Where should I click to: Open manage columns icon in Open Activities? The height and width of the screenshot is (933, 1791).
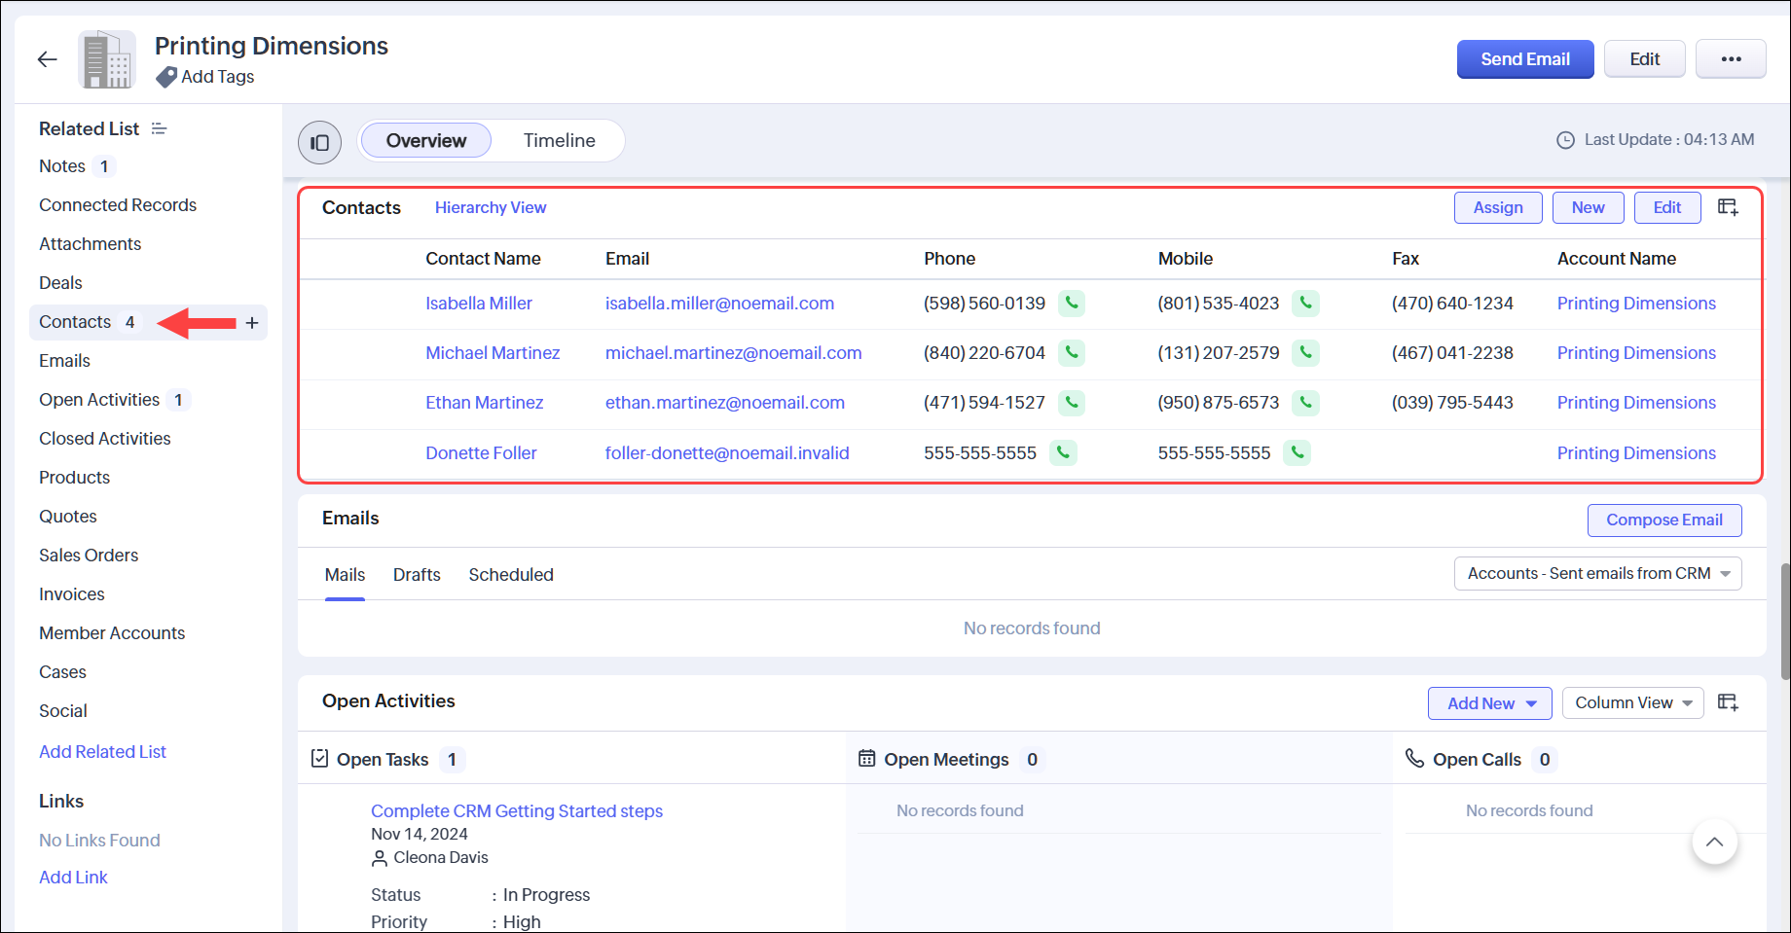click(1728, 702)
